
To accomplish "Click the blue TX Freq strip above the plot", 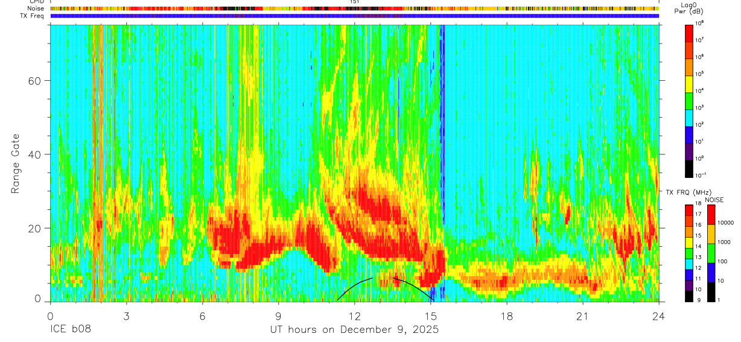I will [355, 16].
